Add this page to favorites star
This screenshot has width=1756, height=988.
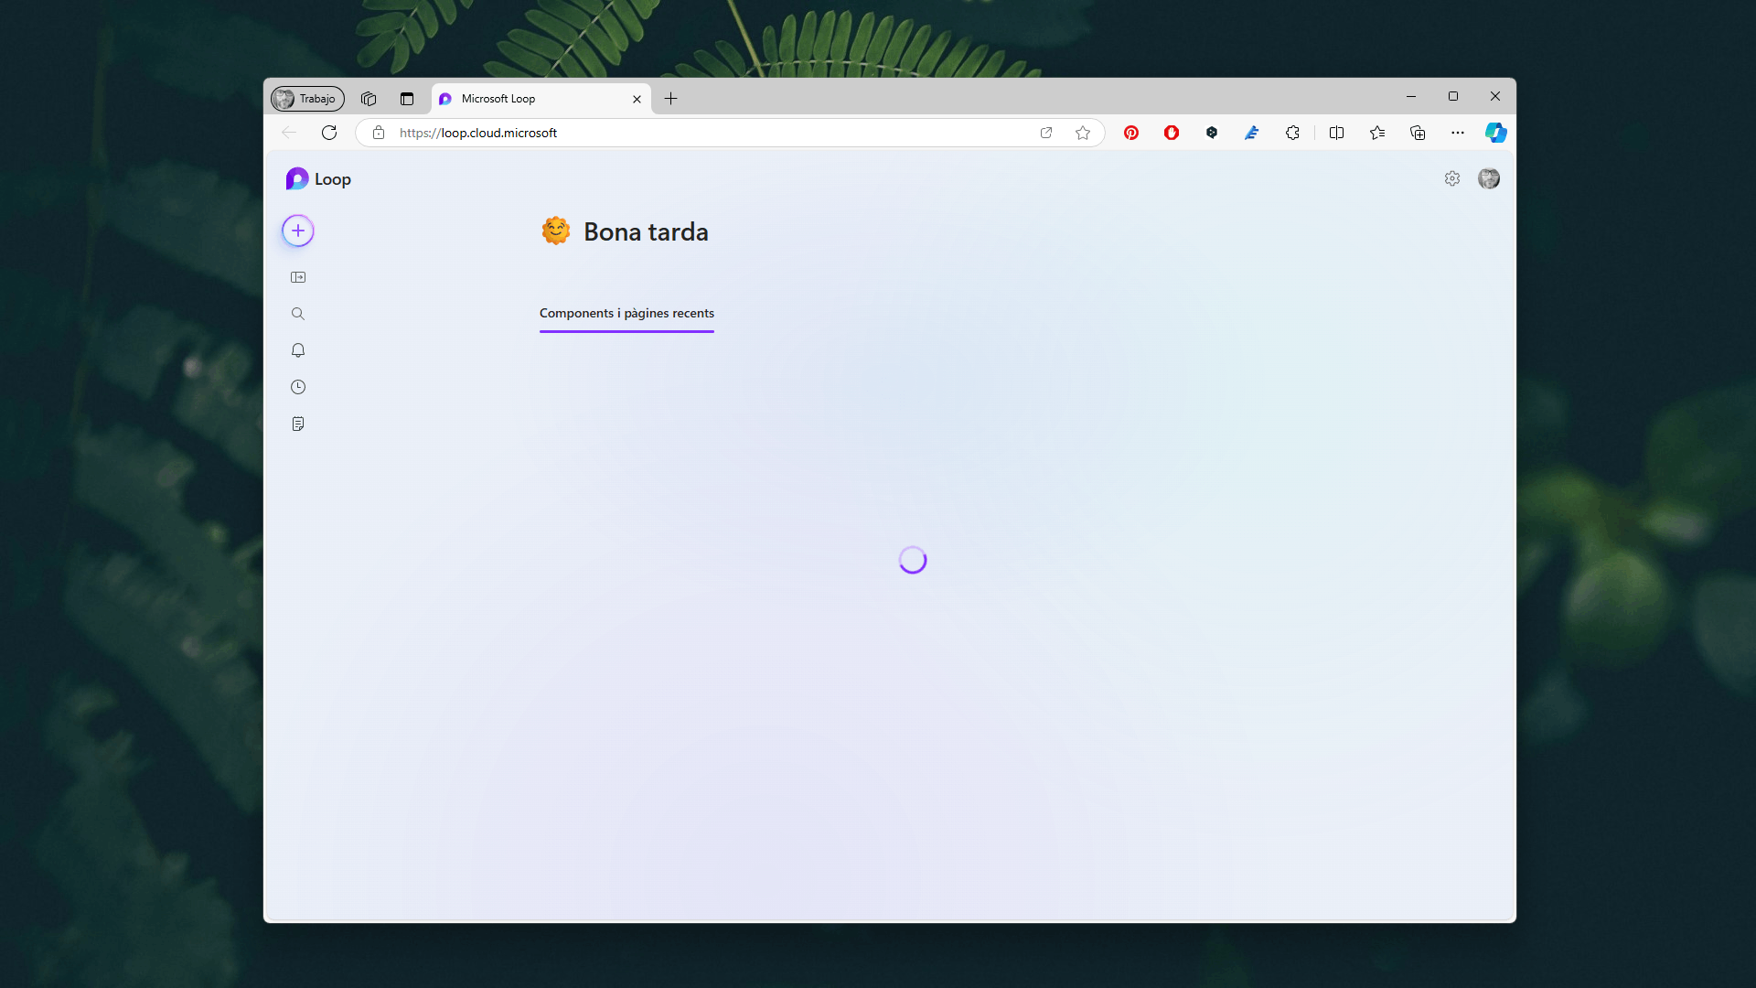[x=1083, y=133]
